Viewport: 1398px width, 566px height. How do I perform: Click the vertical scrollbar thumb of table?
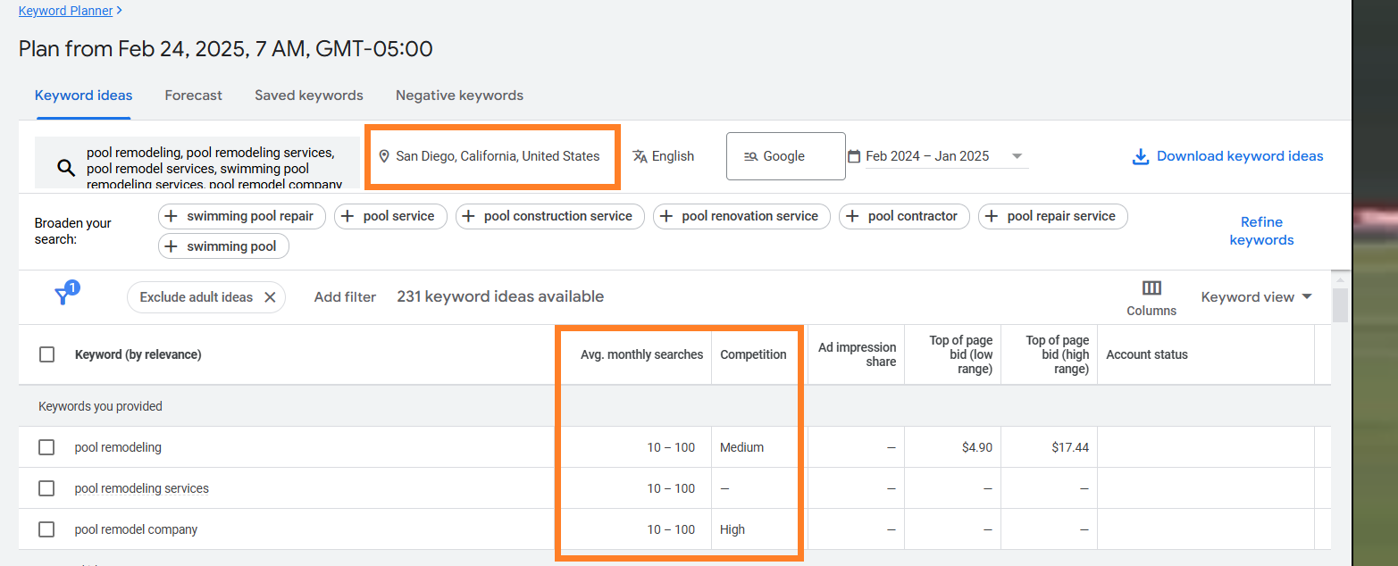pyautogui.click(x=1340, y=304)
